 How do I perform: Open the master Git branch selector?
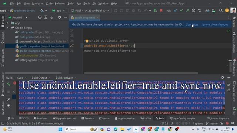212,123
